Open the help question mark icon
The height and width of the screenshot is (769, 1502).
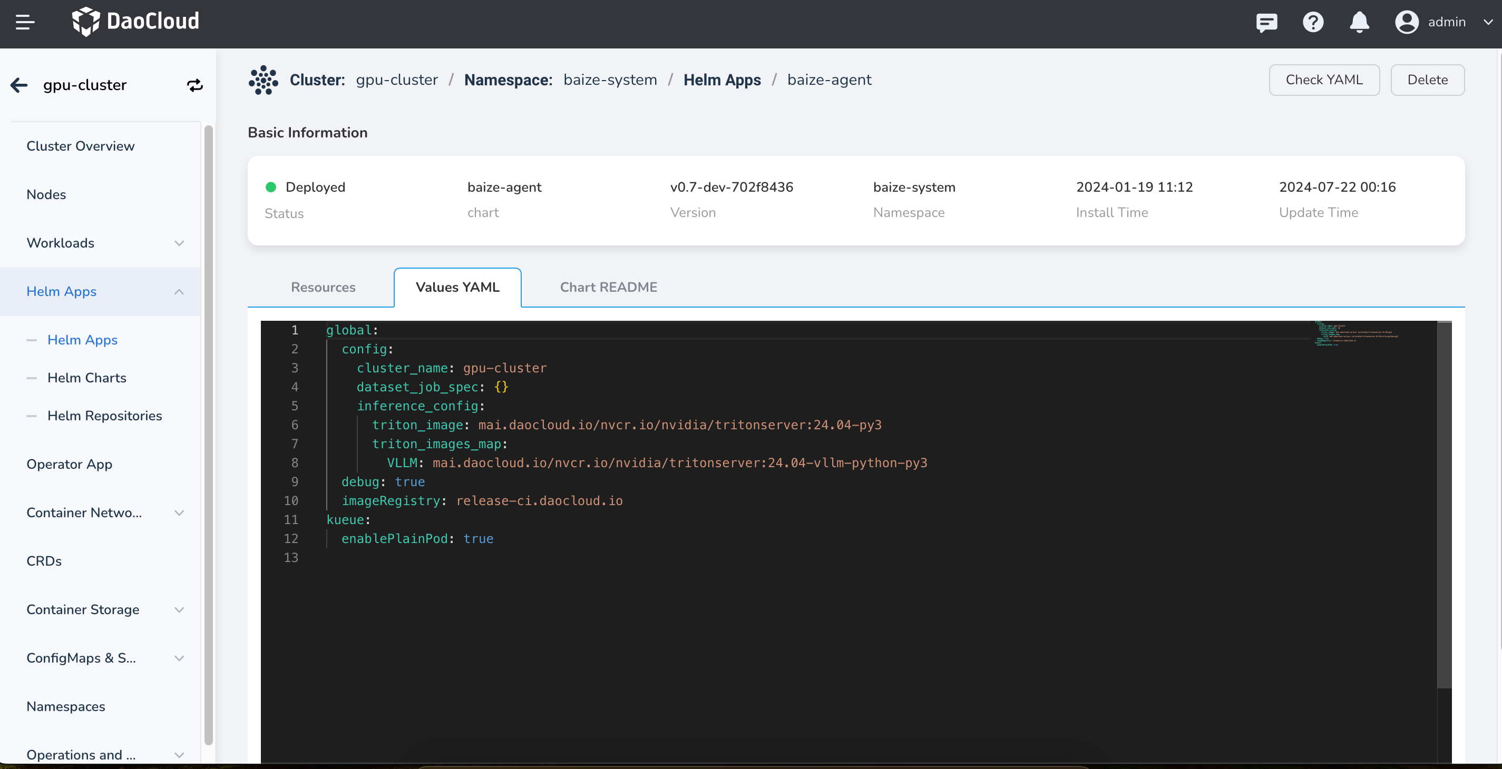[1312, 22]
